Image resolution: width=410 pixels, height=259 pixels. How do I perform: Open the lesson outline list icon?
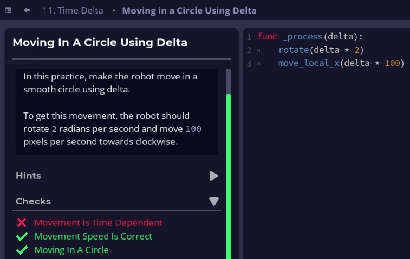[8, 10]
